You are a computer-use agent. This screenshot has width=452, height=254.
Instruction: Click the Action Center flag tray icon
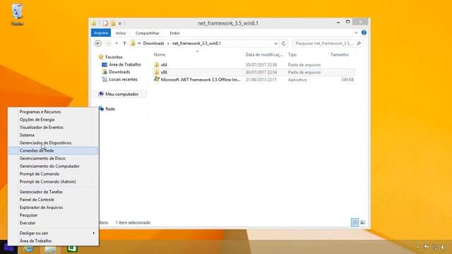[427, 247]
